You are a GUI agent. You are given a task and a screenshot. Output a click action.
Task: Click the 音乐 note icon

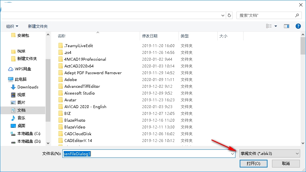tap(13, 118)
